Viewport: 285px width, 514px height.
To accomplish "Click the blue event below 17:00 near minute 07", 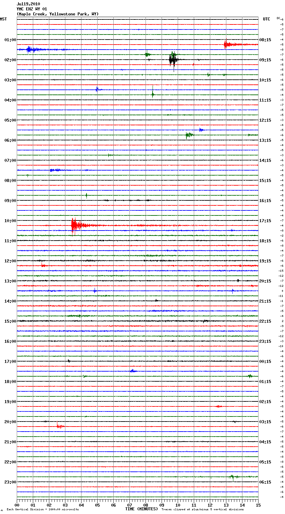I will [133, 371].
